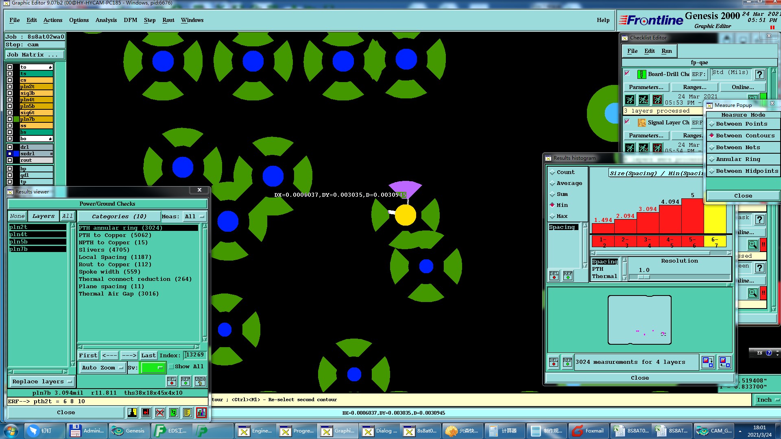Viewport: 781px width, 439px height.
Task: Click the Job Matrix button
Action: (x=35, y=54)
